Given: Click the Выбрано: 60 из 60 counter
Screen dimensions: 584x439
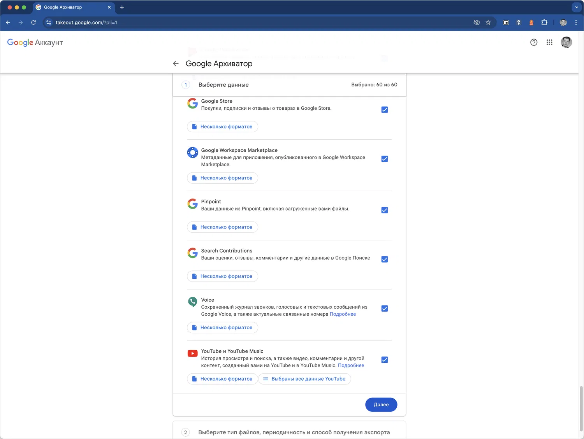Looking at the screenshot, I should 374,85.
